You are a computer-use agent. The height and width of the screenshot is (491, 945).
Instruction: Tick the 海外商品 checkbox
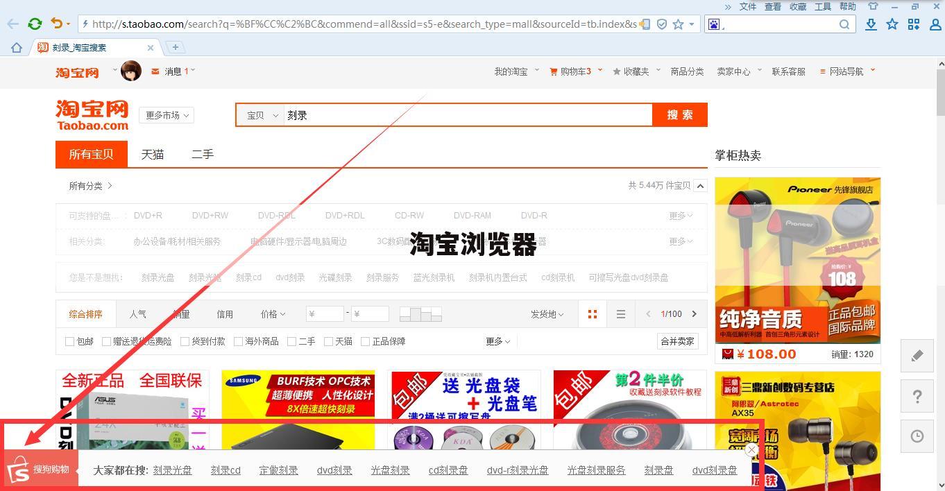pyautogui.click(x=238, y=341)
